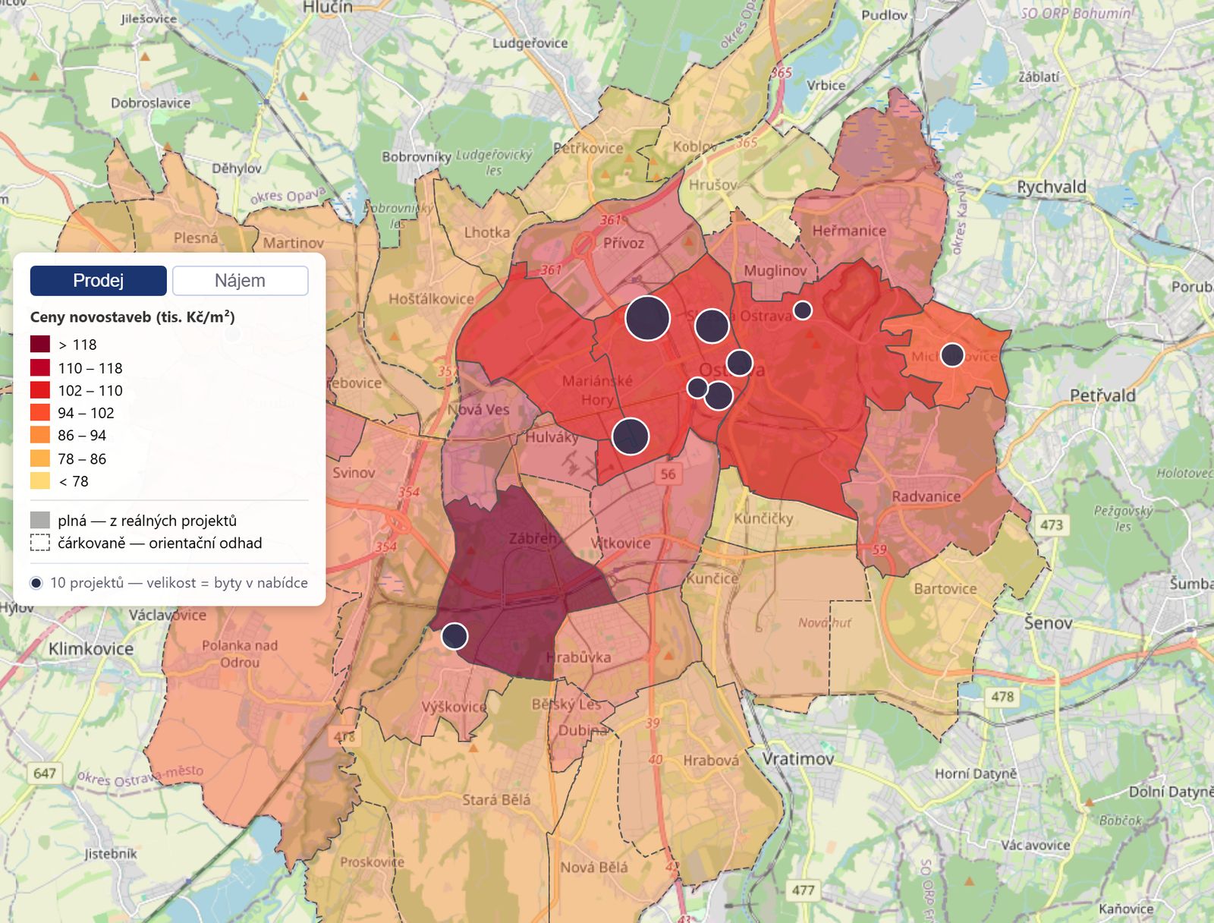Click the '110 – 118' legend color swatch
This screenshot has width=1214, height=923.
[x=40, y=368]
